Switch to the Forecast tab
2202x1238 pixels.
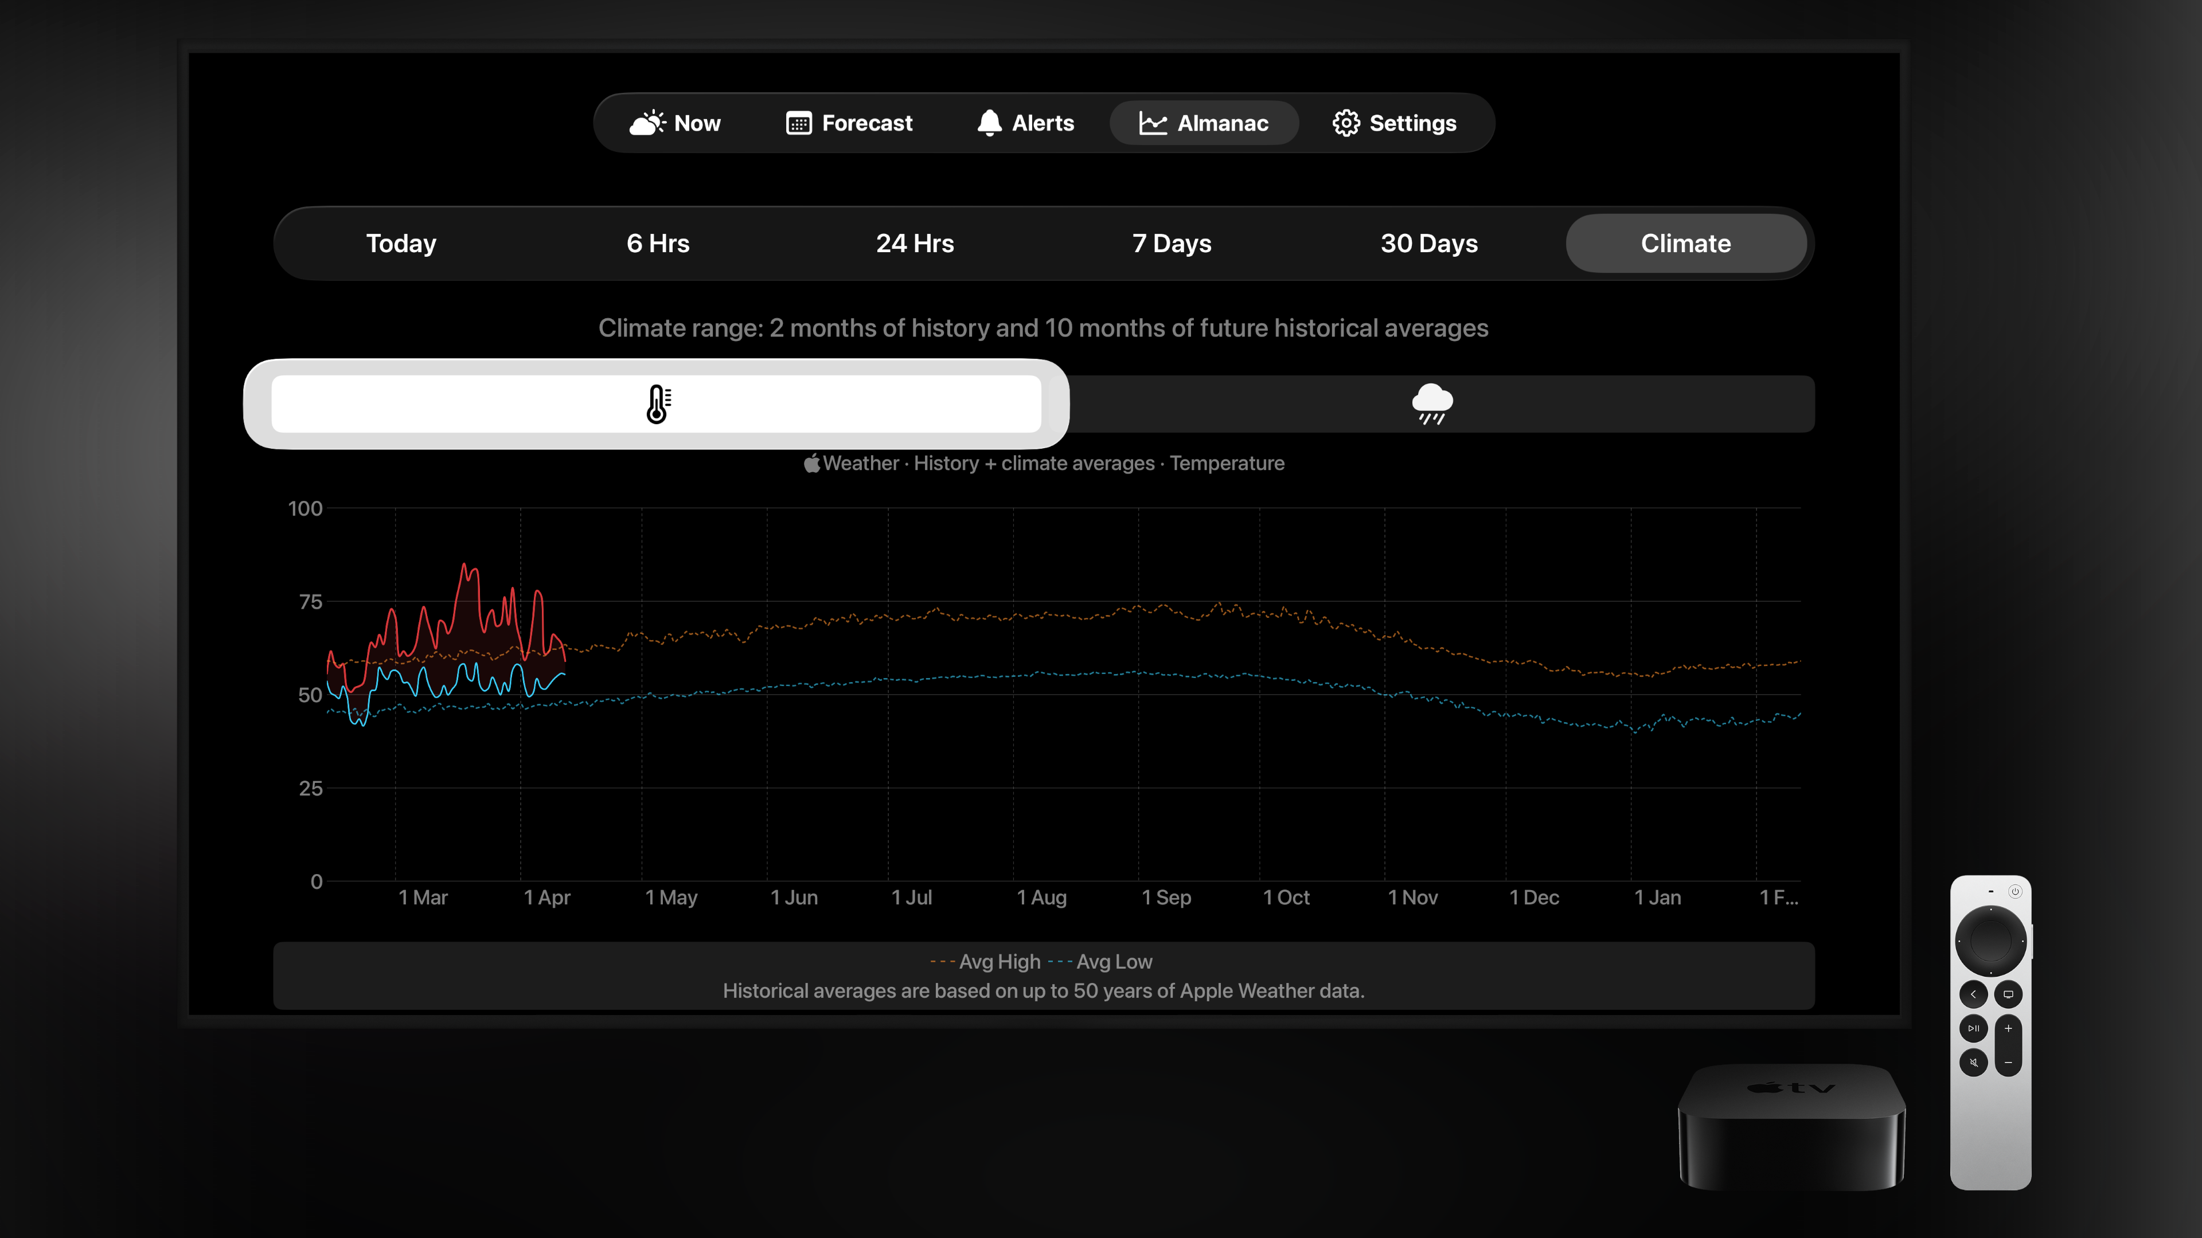[x=849, y=123]
